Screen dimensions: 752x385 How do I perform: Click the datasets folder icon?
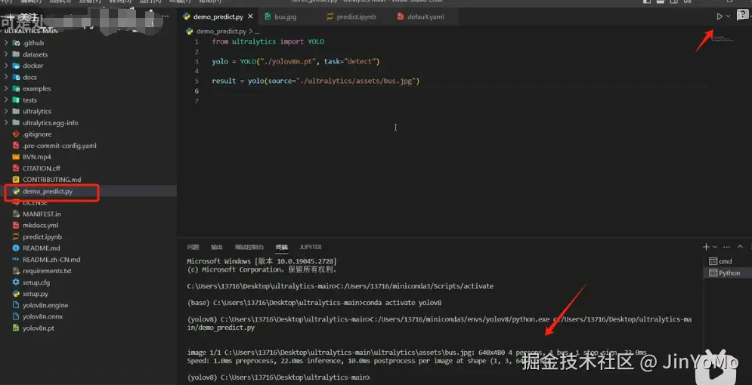pos(16,54)
